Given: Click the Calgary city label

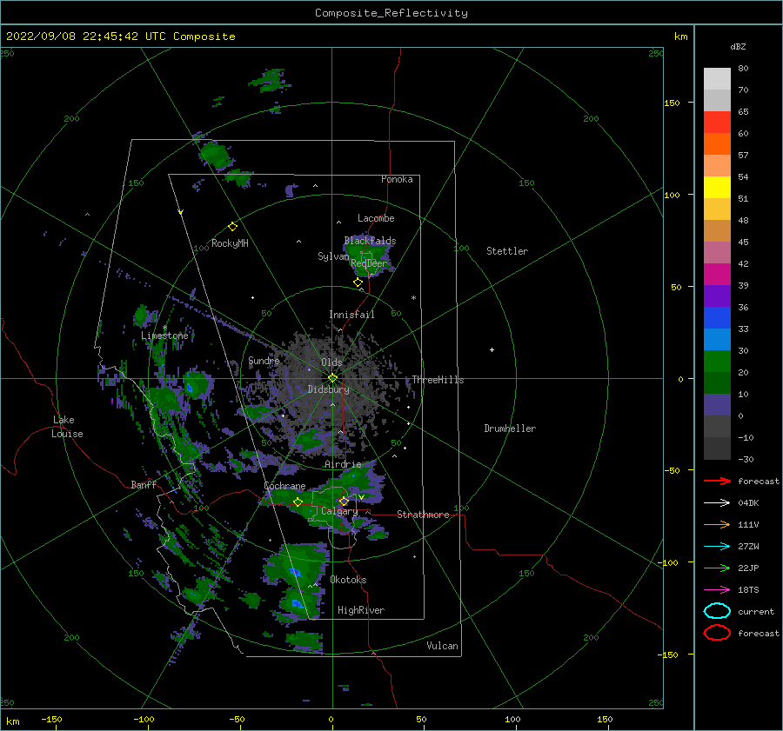Looking at the screenshot, I should pos(339,511).
